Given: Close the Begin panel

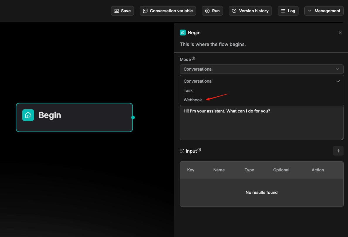Looking at the screenshot, I should click(x=340, y=33).
